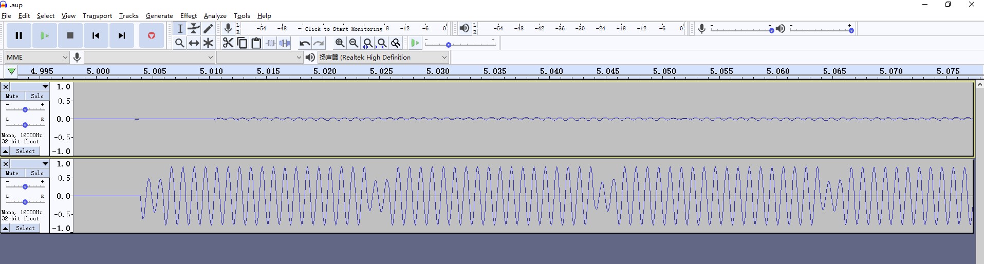Click the Silence Audio icon
Image resolution: width=984 pixels, height=264 pixels.
click(285, 43)
